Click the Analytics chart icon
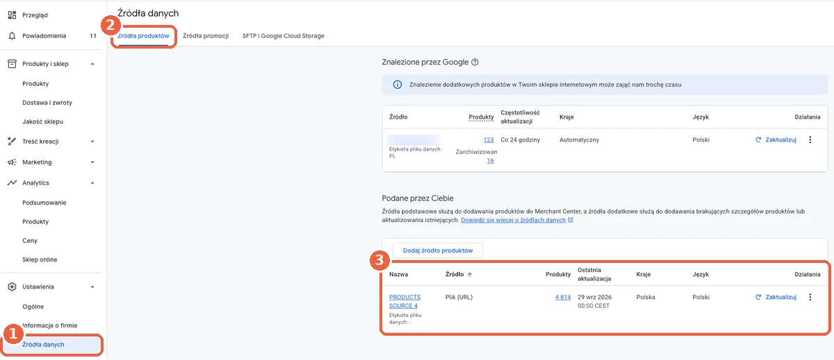 (12, 182)
